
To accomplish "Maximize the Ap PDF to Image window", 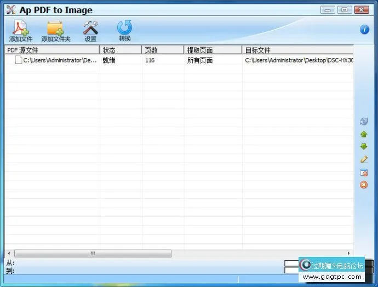I will tap(345, 10).
